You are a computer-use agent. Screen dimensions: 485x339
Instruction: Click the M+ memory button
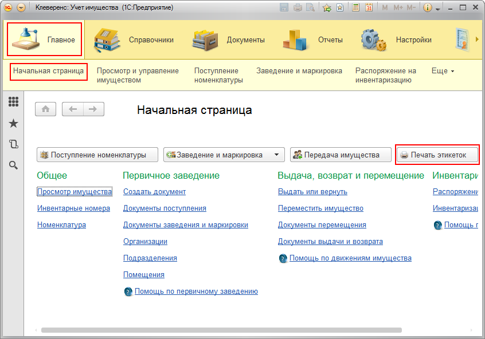point(398,7)
